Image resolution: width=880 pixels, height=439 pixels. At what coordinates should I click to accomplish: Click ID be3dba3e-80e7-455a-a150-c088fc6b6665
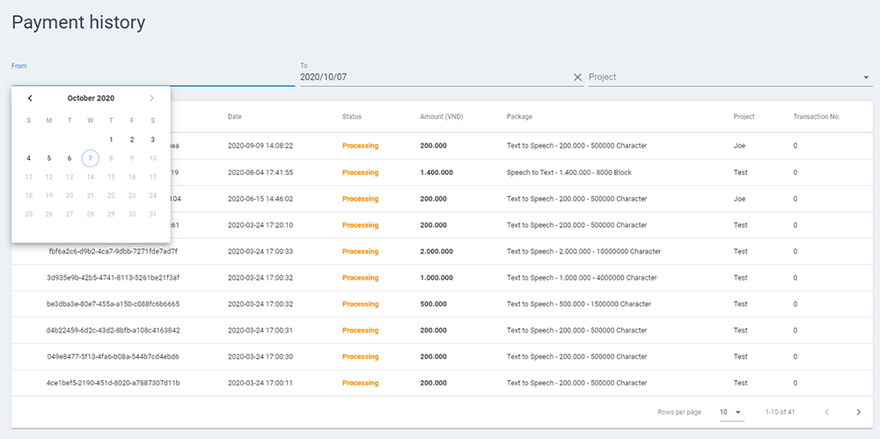click(x=114, y=304)
